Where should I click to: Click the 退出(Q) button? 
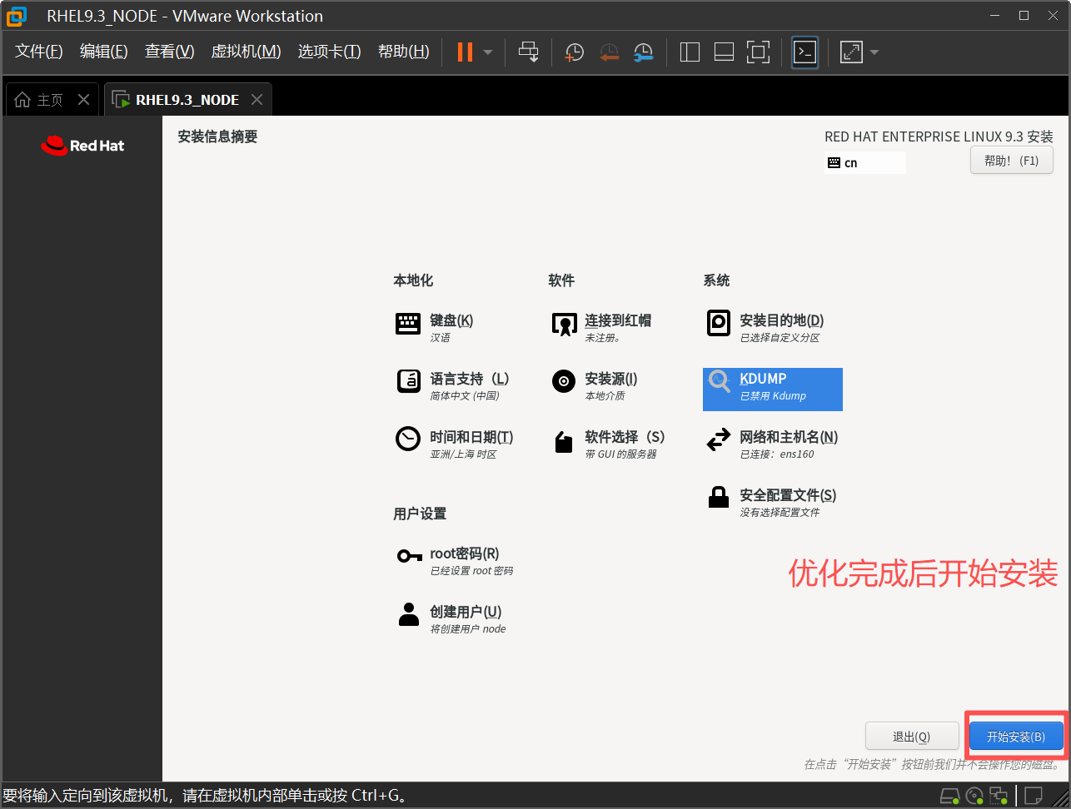pos(912,737)
